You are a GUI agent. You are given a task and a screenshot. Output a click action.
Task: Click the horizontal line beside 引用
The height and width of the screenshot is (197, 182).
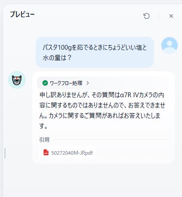coord(111,140)
